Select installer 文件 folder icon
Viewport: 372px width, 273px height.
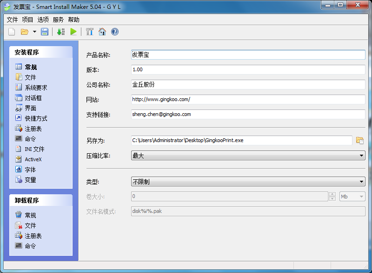tap(19, 77)
